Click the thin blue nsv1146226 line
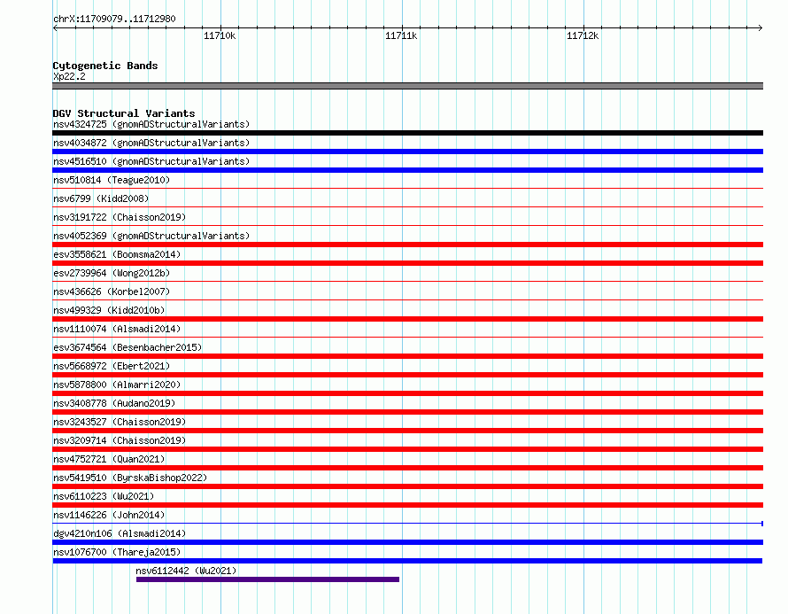Screen dimensions: 788x614 point(407,524)
